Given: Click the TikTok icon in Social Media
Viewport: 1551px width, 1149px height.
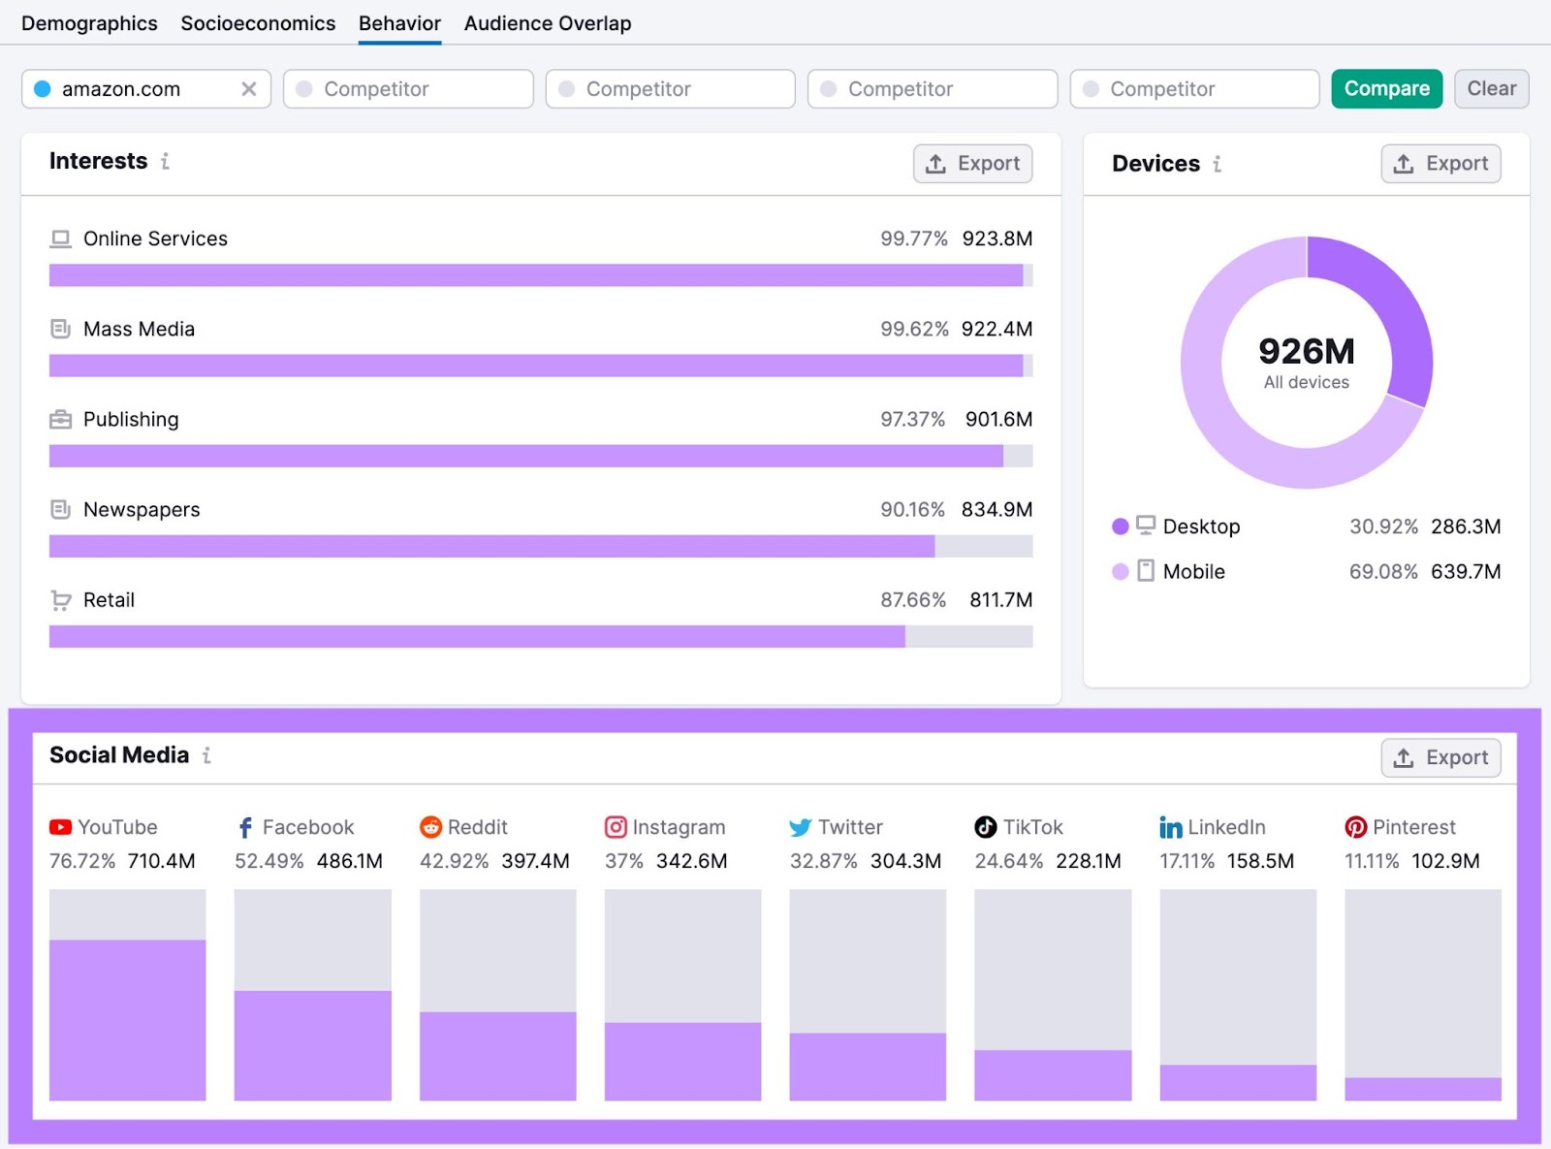Looking at the screenshot, I should pyautogui.click(x=986, y=827).
